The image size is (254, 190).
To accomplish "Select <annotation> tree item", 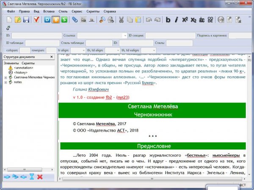I will tap(24, 68).
